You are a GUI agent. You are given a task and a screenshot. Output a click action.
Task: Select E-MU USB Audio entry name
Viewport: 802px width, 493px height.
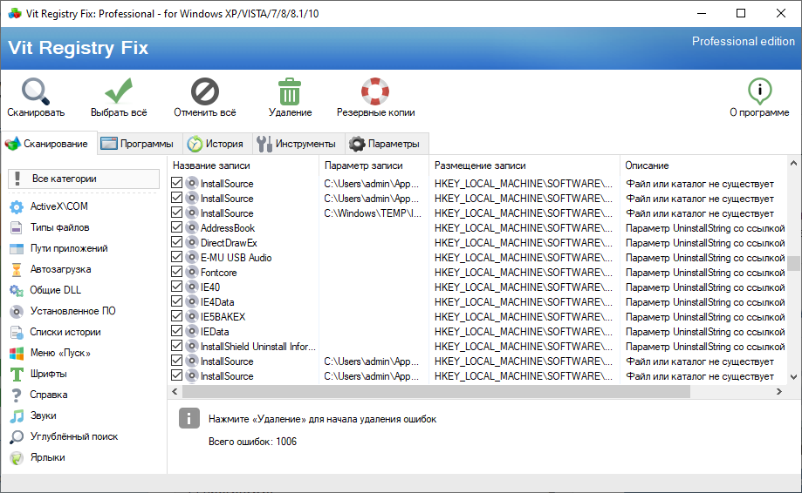(236, 258)
